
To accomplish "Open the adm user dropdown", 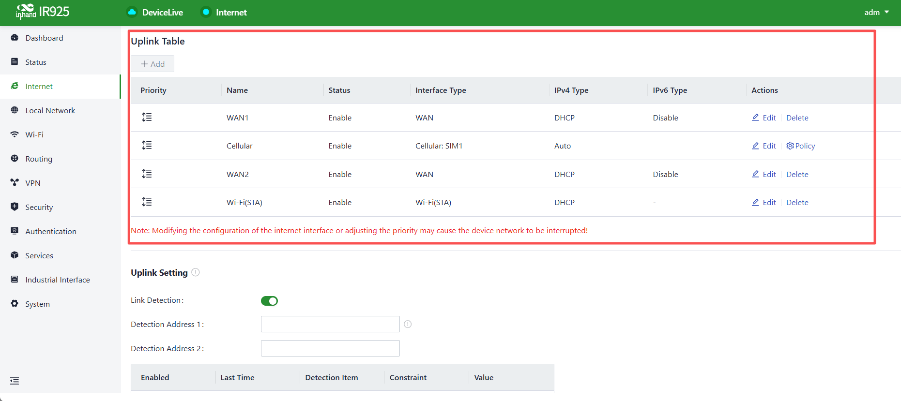I will coord(876,13).
